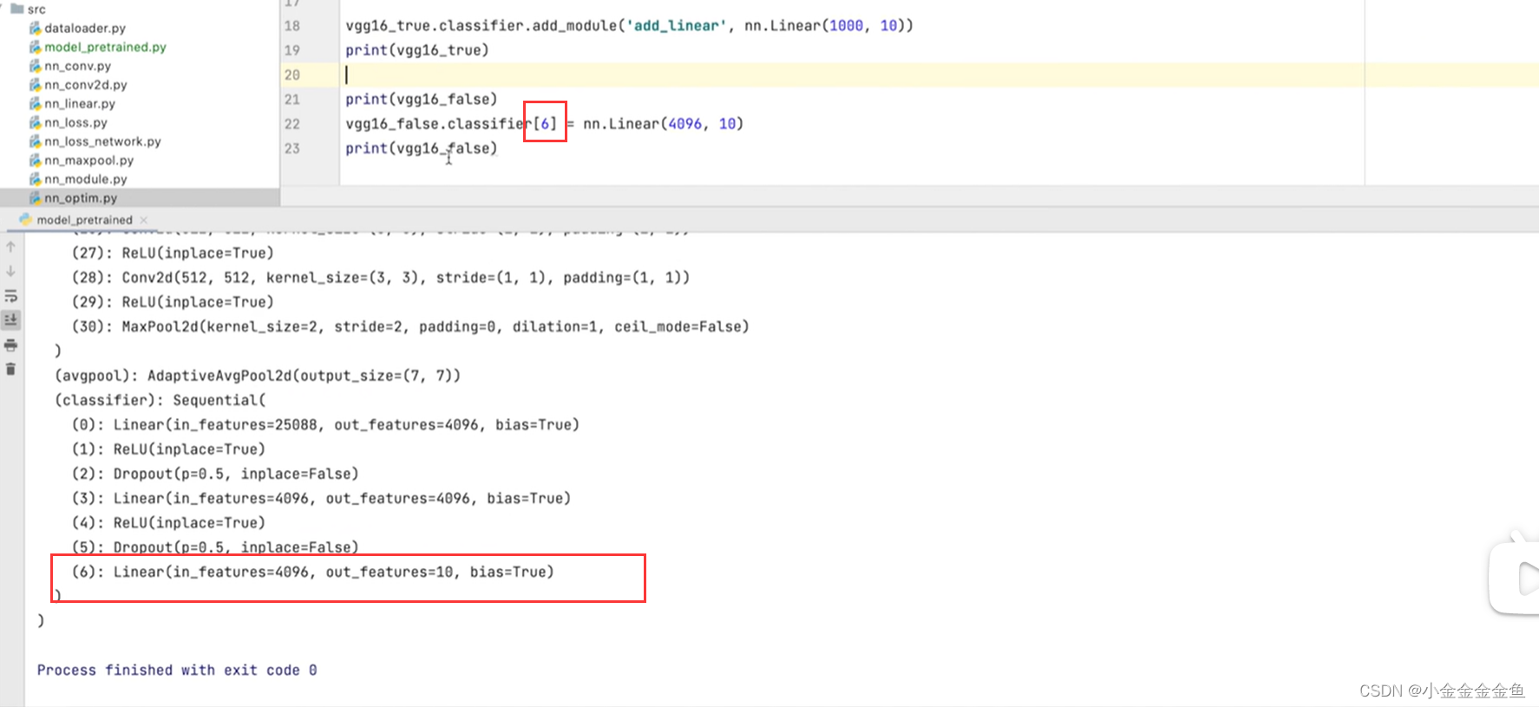Viewport: 1539px width, 707px height.
Task: Click output line (4): ReLU(inplace=True)
Action: click(x=168, y=523)
